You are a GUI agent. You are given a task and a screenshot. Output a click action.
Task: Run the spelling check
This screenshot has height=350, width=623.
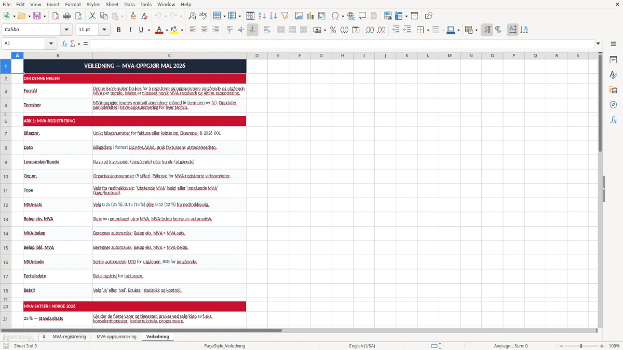click(x=204, y=16)
